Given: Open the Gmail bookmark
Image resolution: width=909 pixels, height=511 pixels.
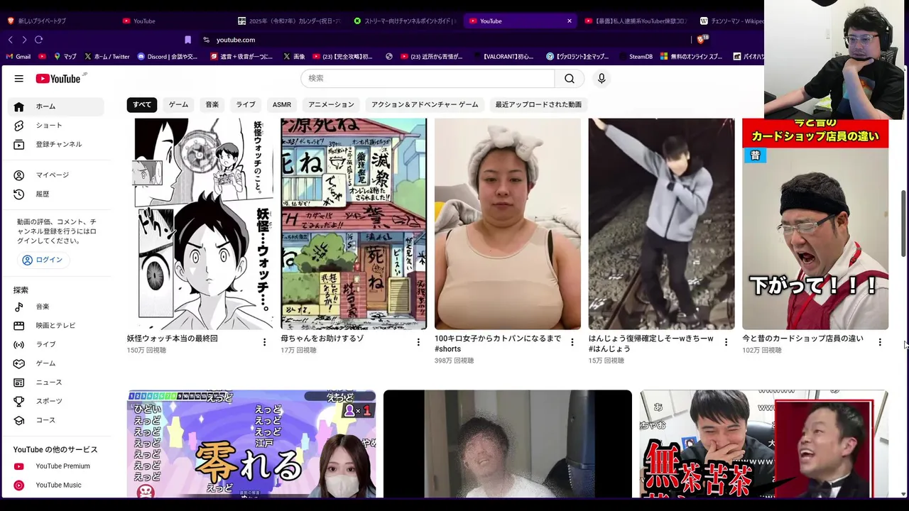Looking at the screenshot, I should (x=18, y=56).
